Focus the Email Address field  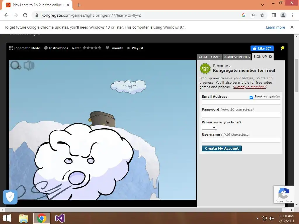coord(241,102)
